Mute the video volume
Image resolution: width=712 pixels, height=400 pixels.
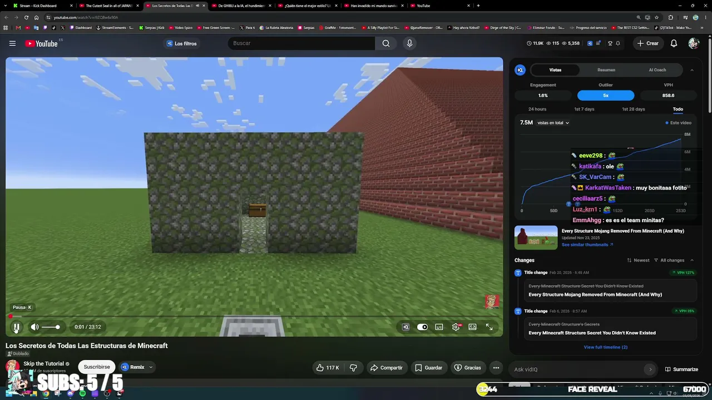tap(34, 327)
